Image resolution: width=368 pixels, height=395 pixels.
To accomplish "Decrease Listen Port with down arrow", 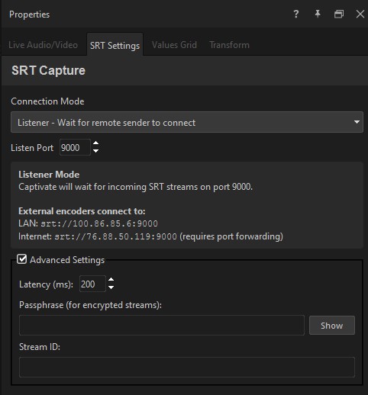I will click(x=95, y=151).
